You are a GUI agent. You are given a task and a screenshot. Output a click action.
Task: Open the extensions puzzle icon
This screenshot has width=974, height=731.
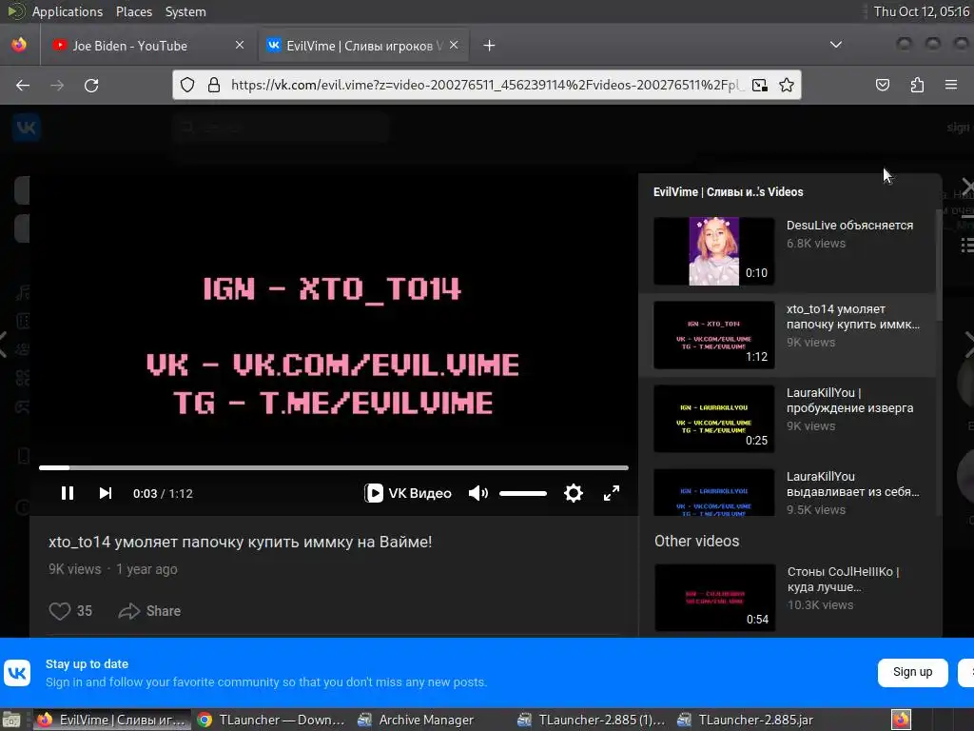pos(917,85)
